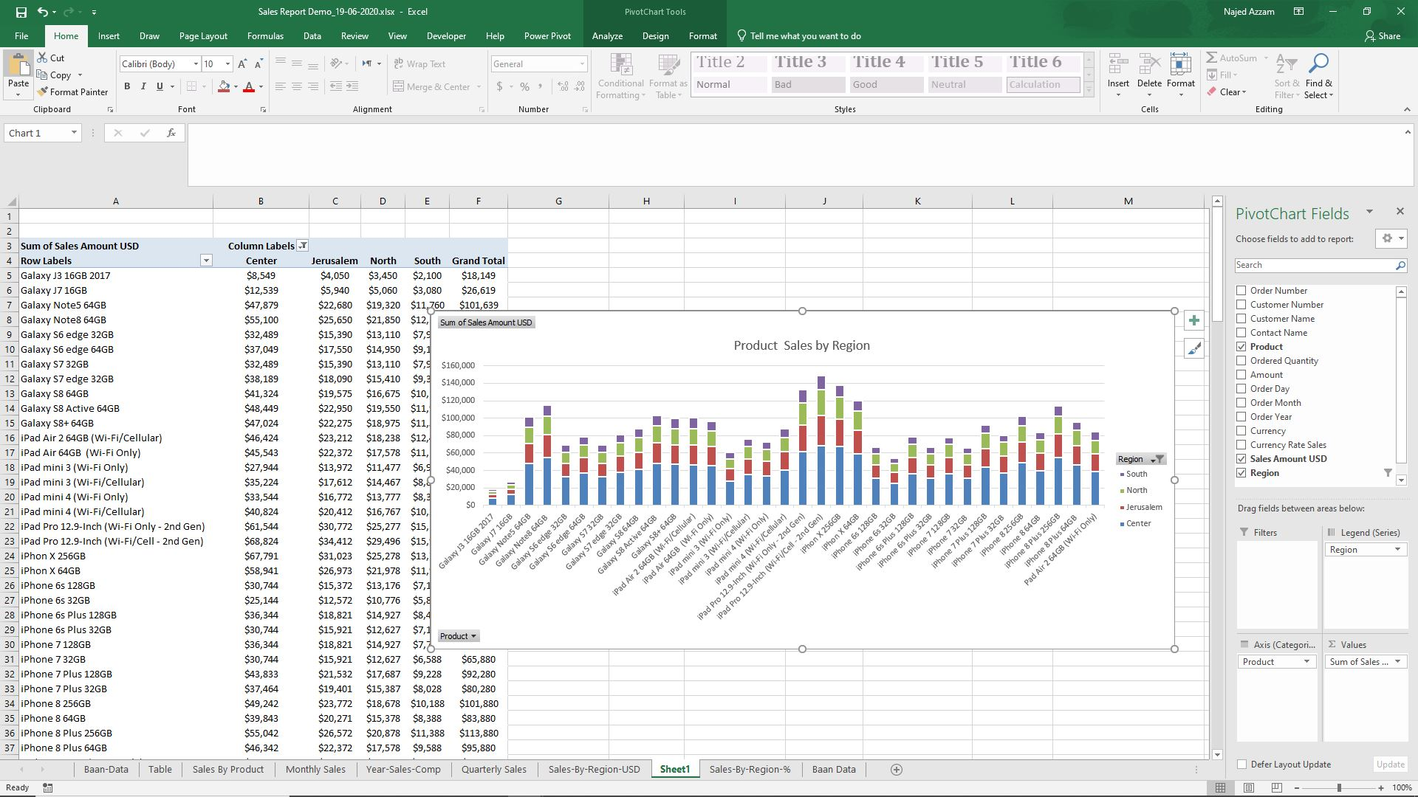Click the font color A swatch
Image resolution: width=1418 pixels, height=797 pixels.
tap(249, 87)
